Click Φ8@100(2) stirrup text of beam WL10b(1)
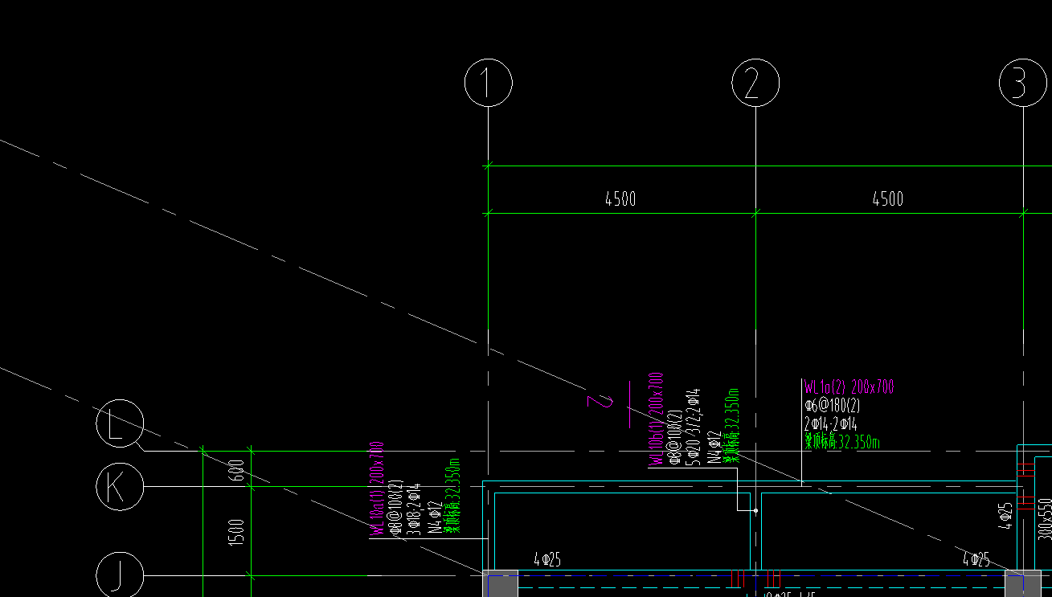Image resolution: width=1052 pixels, height=597 pixels. [x=675, y=438]
